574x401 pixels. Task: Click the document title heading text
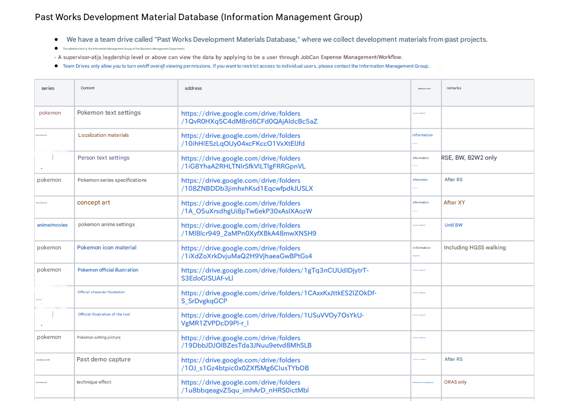[199, 17]
